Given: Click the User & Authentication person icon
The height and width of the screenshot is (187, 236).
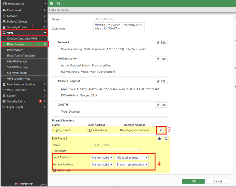Looking at the screenshot, I should [x=4, y=84].
